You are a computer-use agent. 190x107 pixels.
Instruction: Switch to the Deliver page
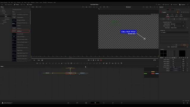coord(122,103)
